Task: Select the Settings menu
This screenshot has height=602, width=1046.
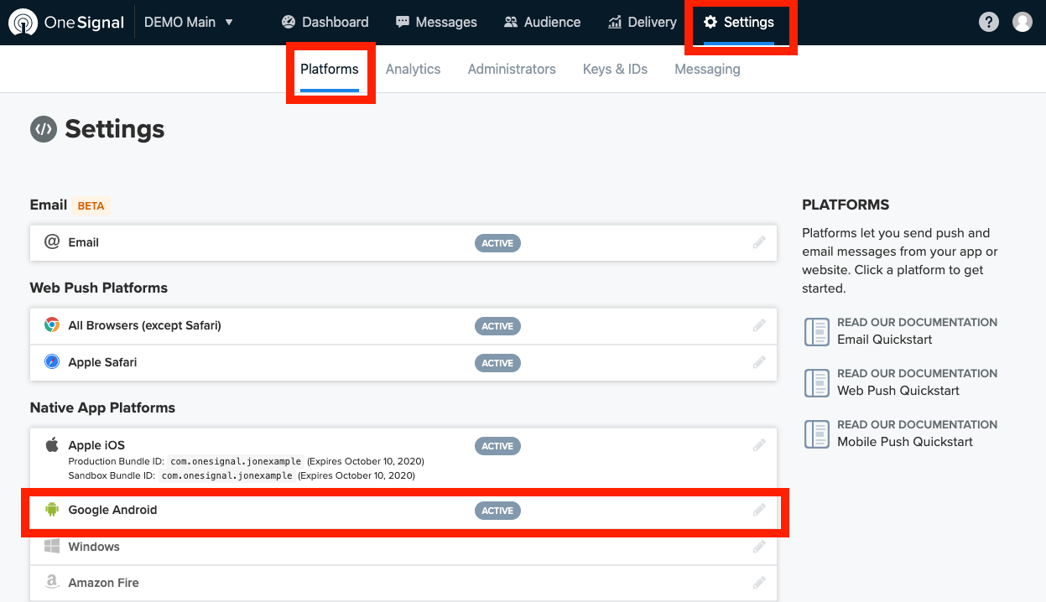Action: (739, 23)
